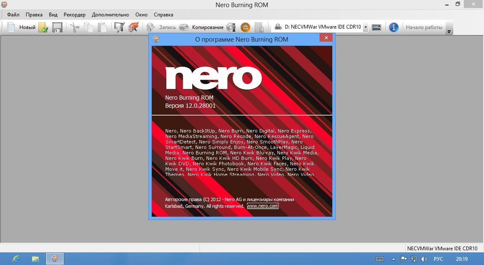Close the О программе Nero Burning ROM dialog
Image resolution: width=484 pixels, height=265 pixels.
coord(326,37)
